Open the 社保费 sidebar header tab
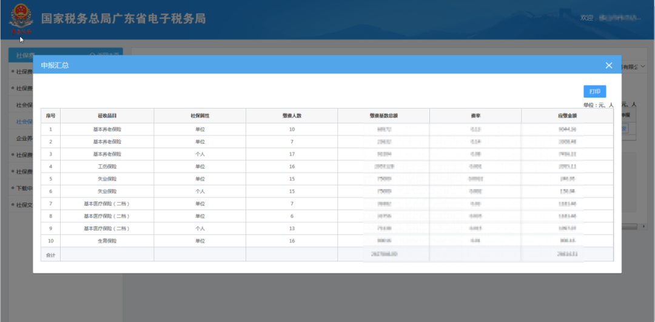655x322 pixels. (x=21, y=55)
